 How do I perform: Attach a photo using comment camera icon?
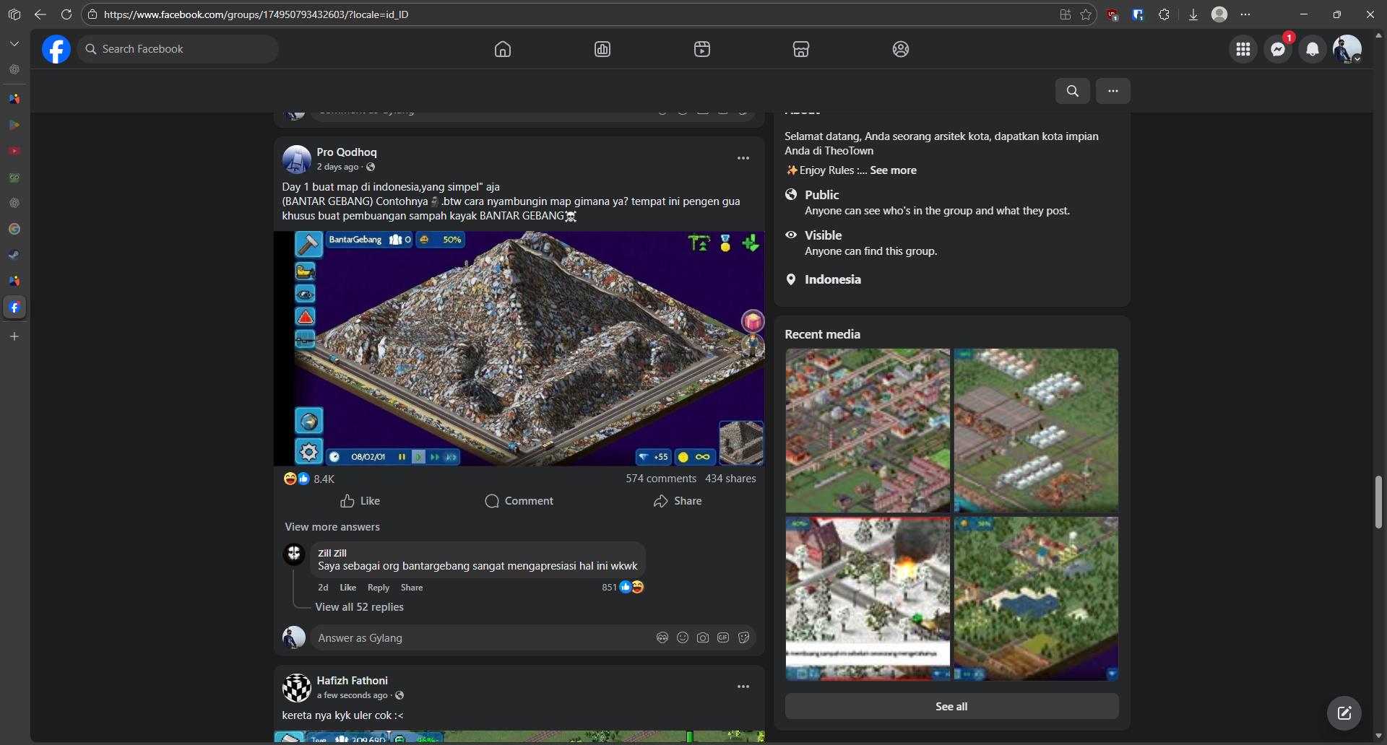click(702, 638)
